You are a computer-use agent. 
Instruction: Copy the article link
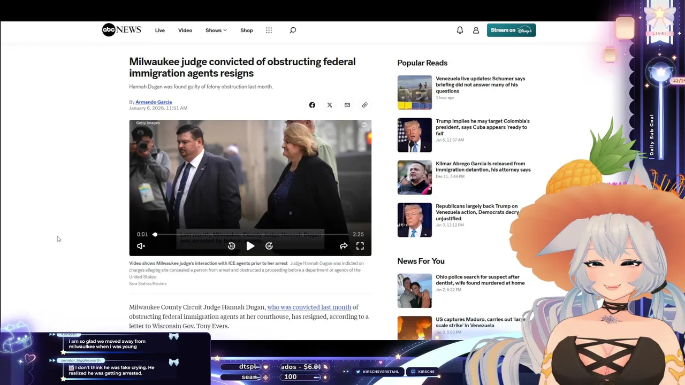coord(365,105)
